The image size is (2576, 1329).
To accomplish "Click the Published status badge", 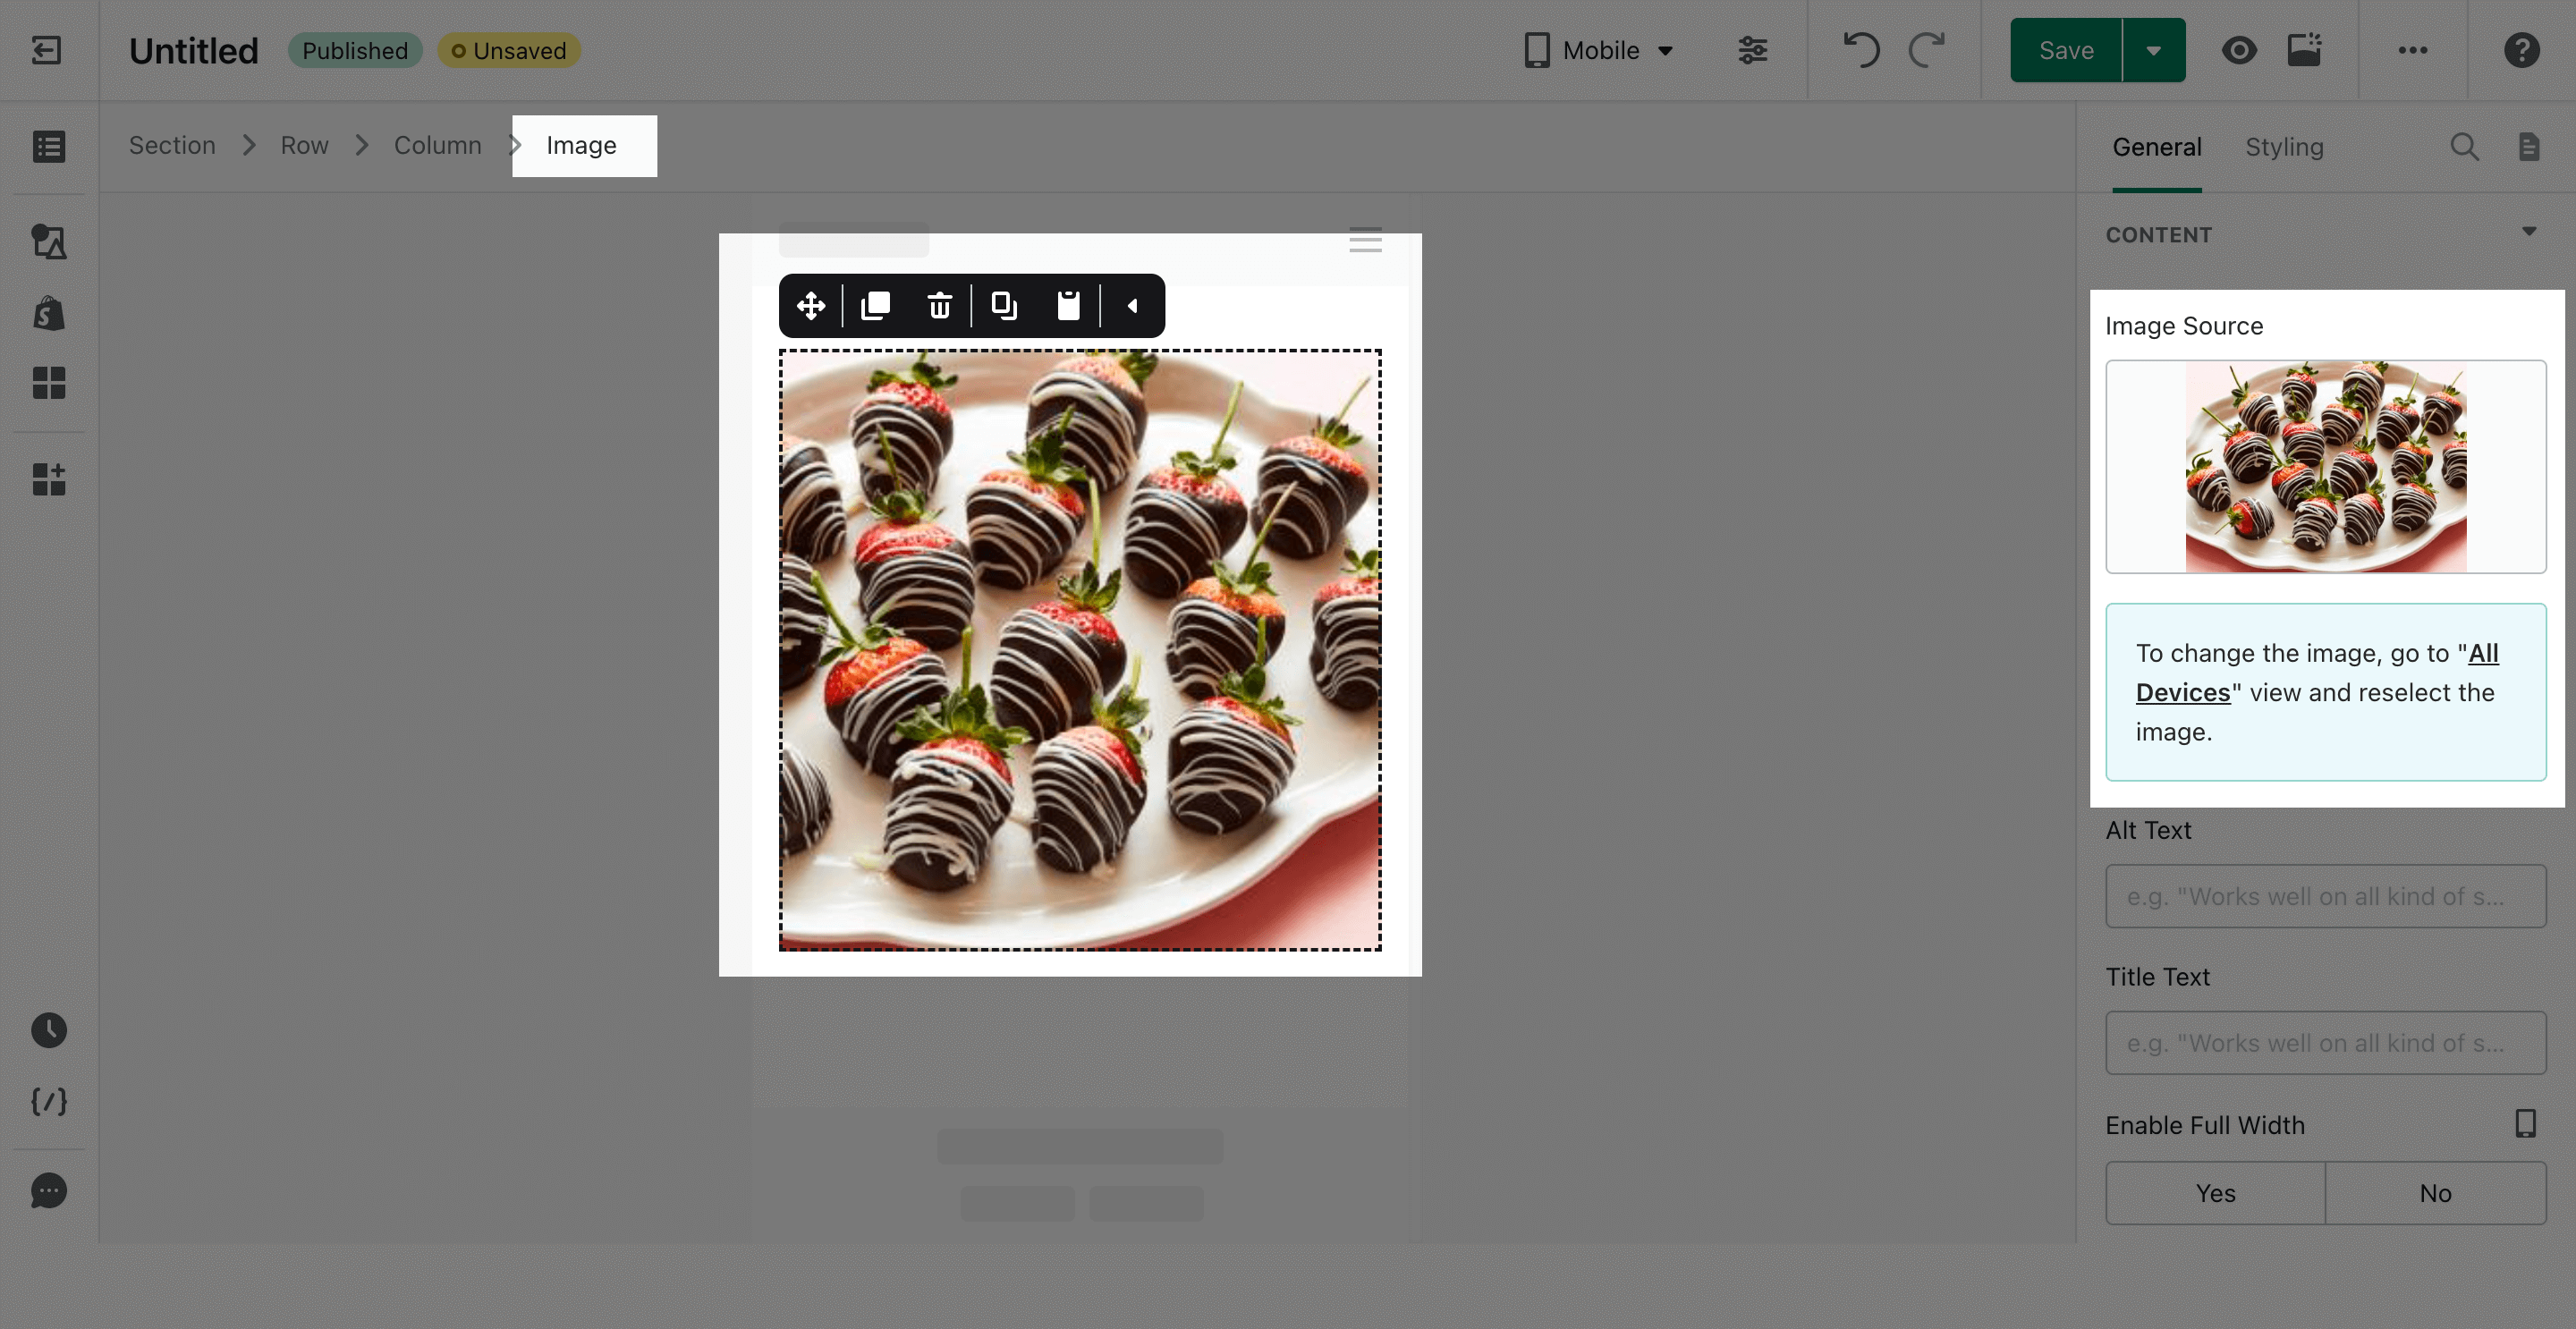I will pos(355,50).
